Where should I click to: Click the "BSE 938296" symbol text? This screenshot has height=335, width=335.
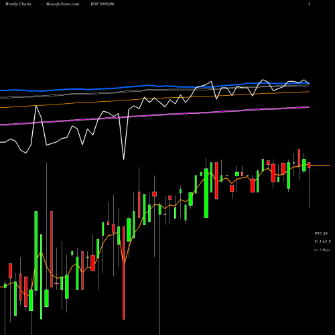tap(103, 4)
